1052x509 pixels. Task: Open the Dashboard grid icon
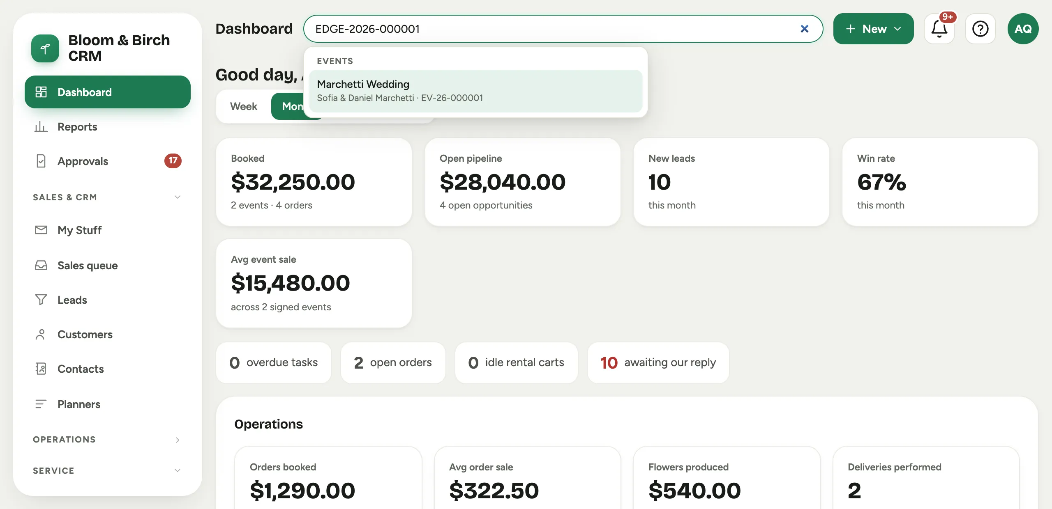pos(41,92)
